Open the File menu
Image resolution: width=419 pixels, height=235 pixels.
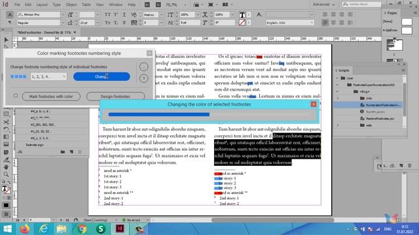[x=17, y=5]
